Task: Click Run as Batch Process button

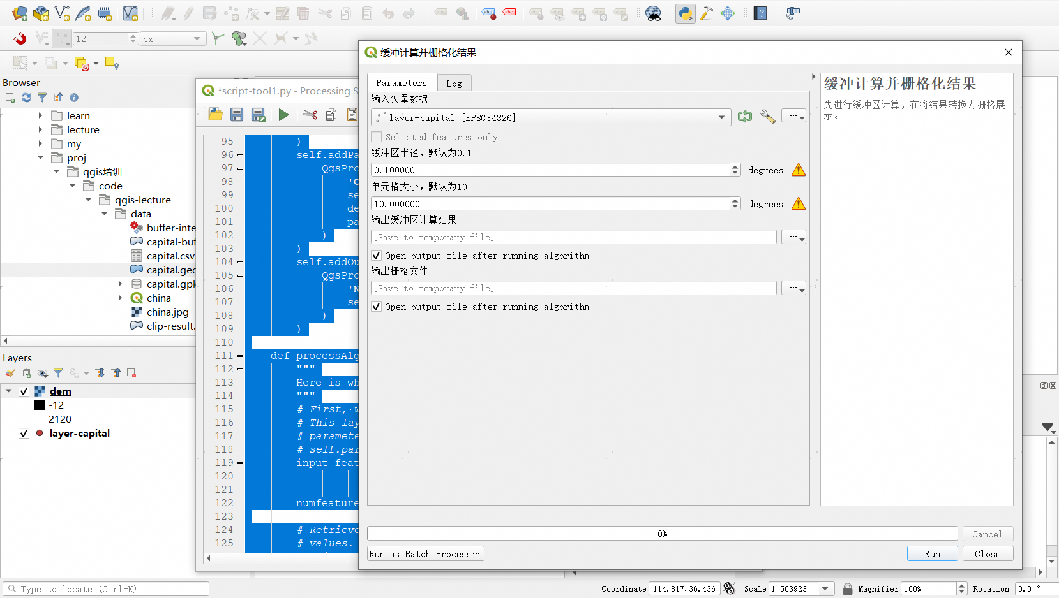Action: pyautogui.click(x=425, y=554)
